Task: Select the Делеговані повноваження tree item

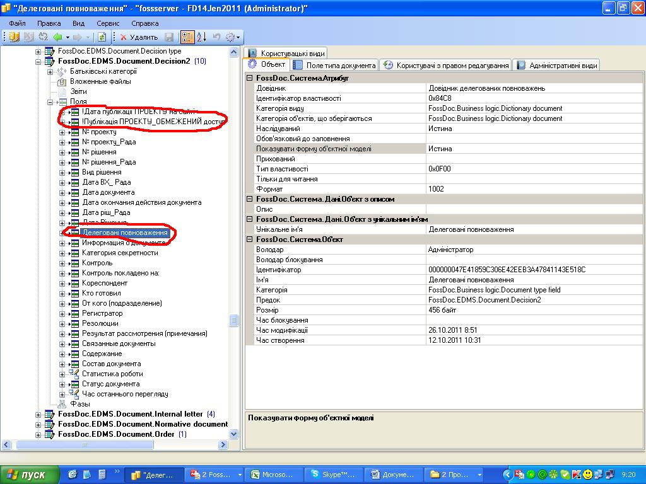Action: coord(126,233)
